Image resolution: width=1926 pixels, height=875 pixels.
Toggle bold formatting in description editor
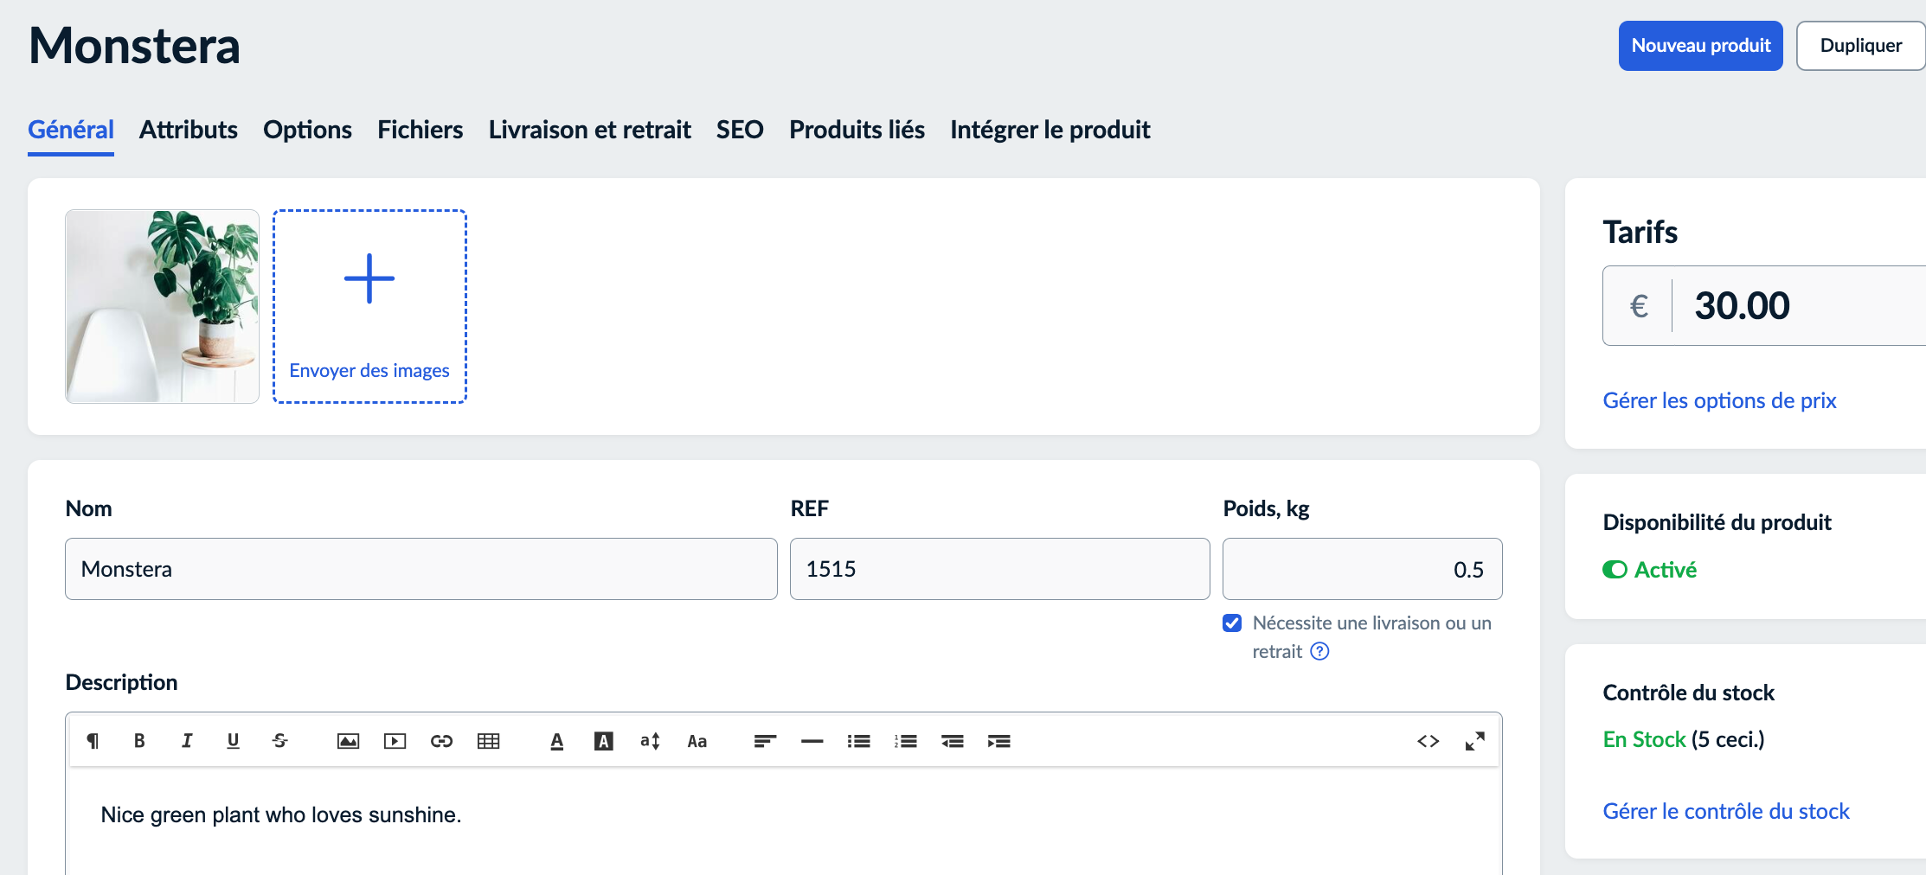coord(139,741)
